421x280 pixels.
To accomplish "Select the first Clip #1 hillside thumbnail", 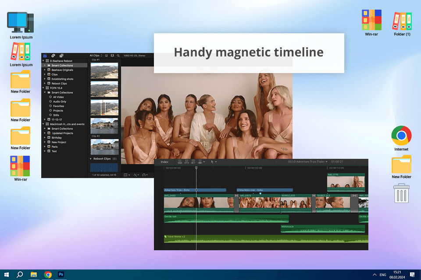I will click(104, 70).
